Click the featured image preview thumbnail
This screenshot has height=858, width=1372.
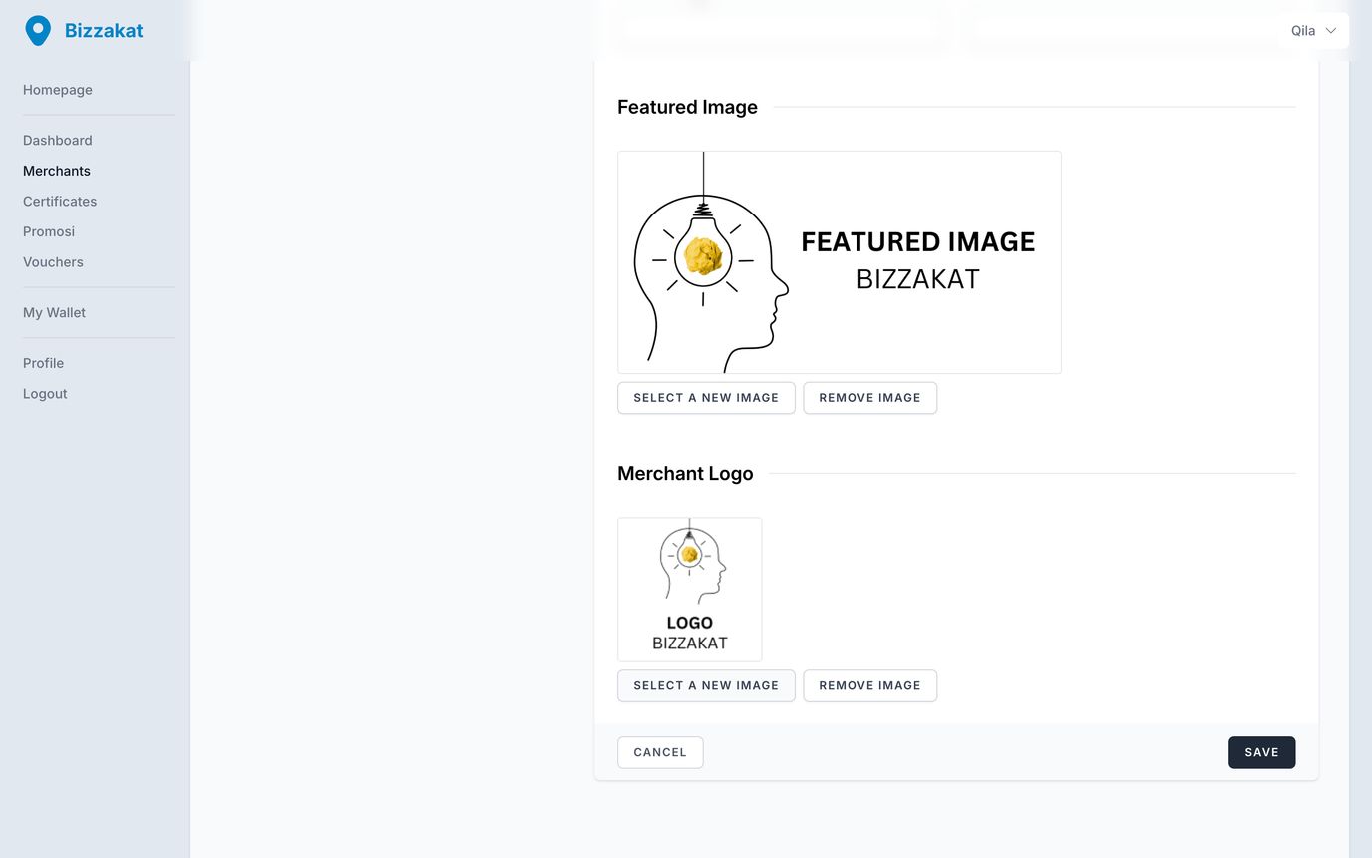pos(839,262)
